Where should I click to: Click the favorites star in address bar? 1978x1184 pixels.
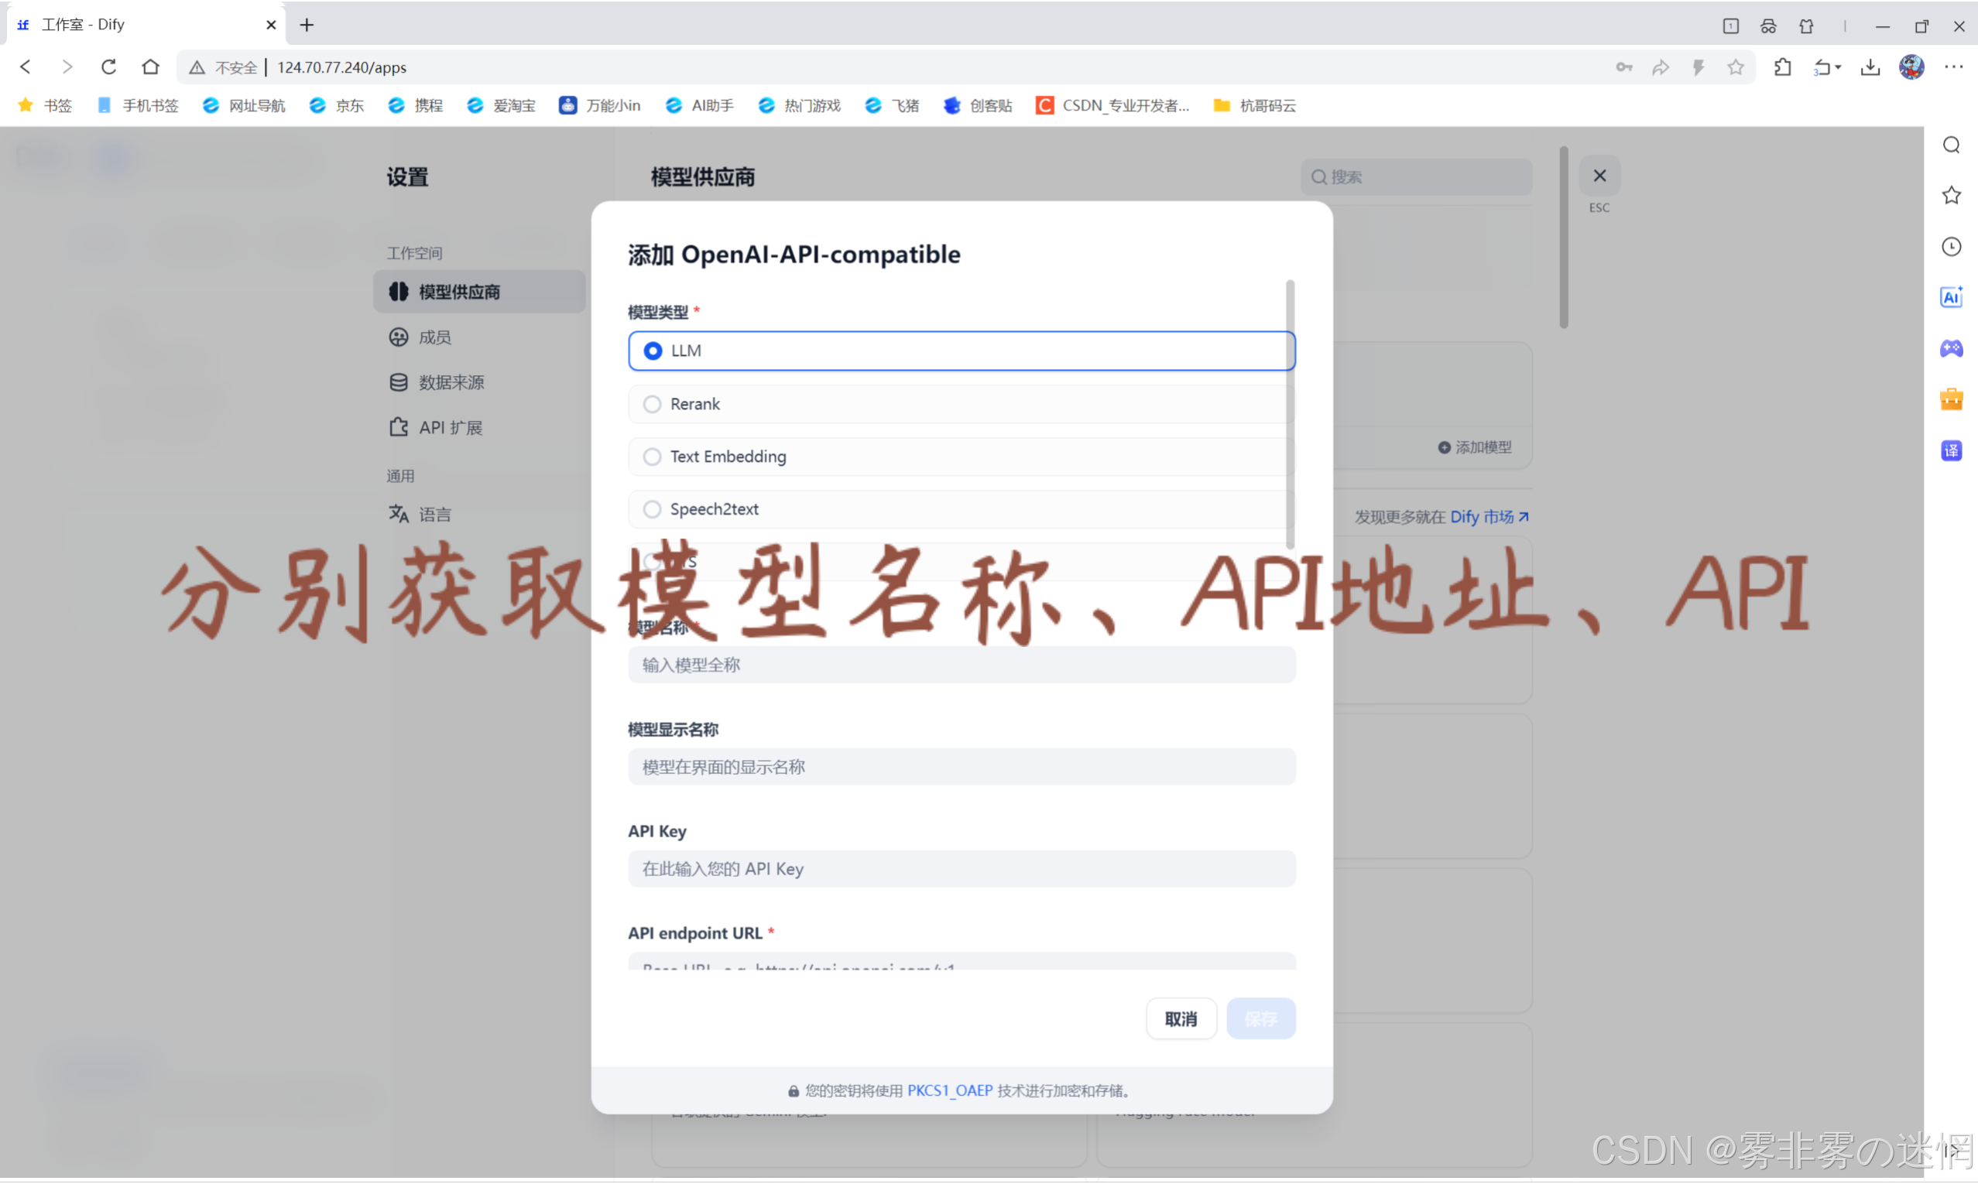click(1735, 67)
